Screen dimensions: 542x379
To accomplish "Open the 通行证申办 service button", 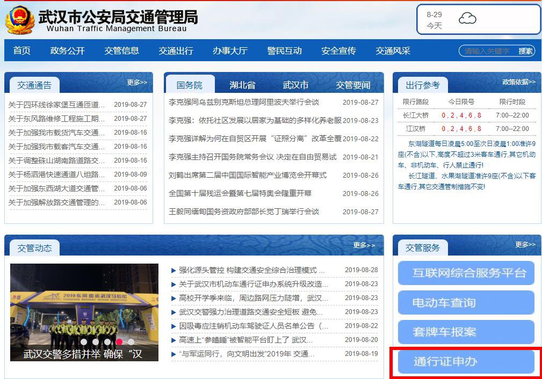I will (466, 361).
